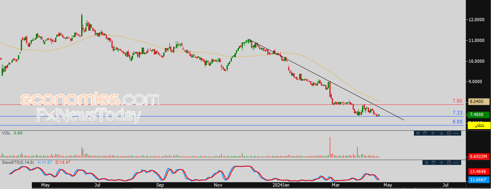Click the Mar label on time axis
The width and height of the screenshot is (491, 189).
[335, 185]
